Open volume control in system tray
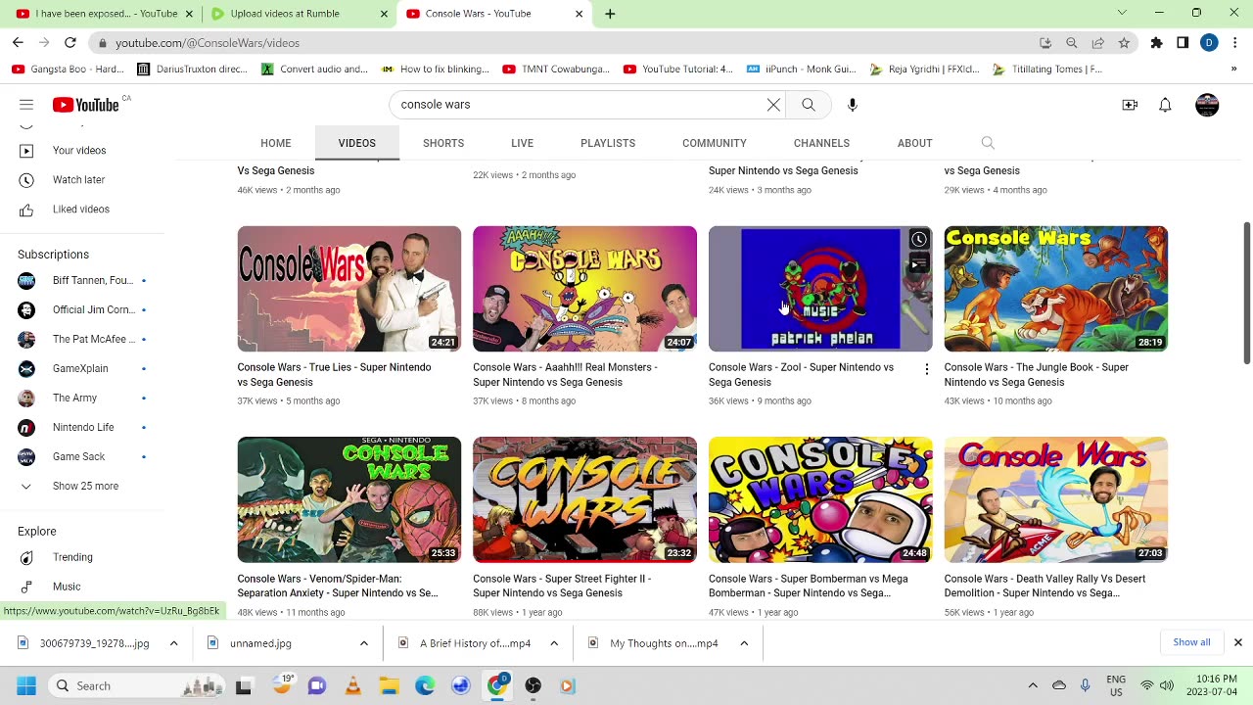This screenshot has width=1253, height=705. [x=1167, y=685]
